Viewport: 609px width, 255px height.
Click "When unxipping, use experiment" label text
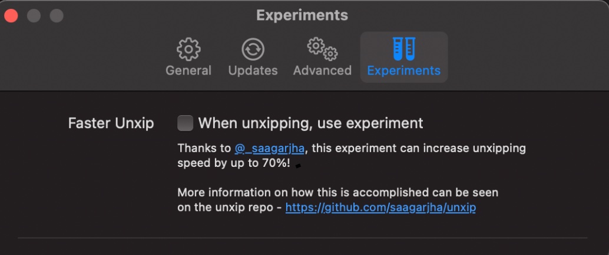310,123
